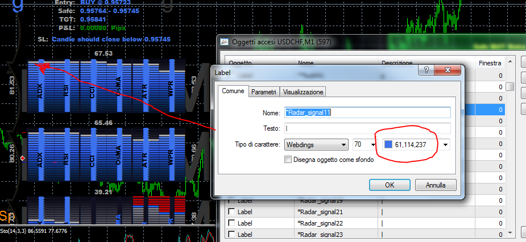Click the ATR bar in top radar panel

(x=145, y=86)
